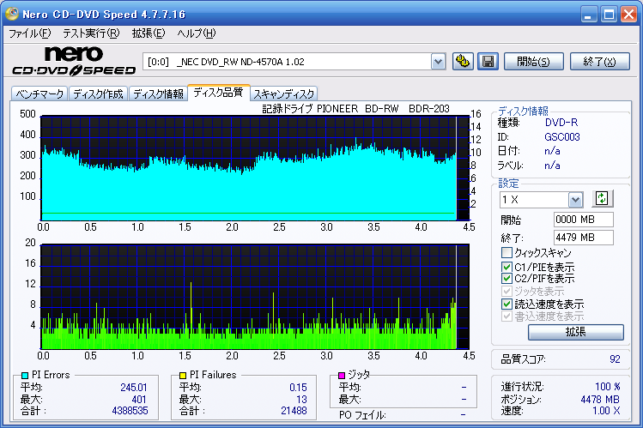
Task: Open the 拡張(E) menu
Action: coord(148,33)
